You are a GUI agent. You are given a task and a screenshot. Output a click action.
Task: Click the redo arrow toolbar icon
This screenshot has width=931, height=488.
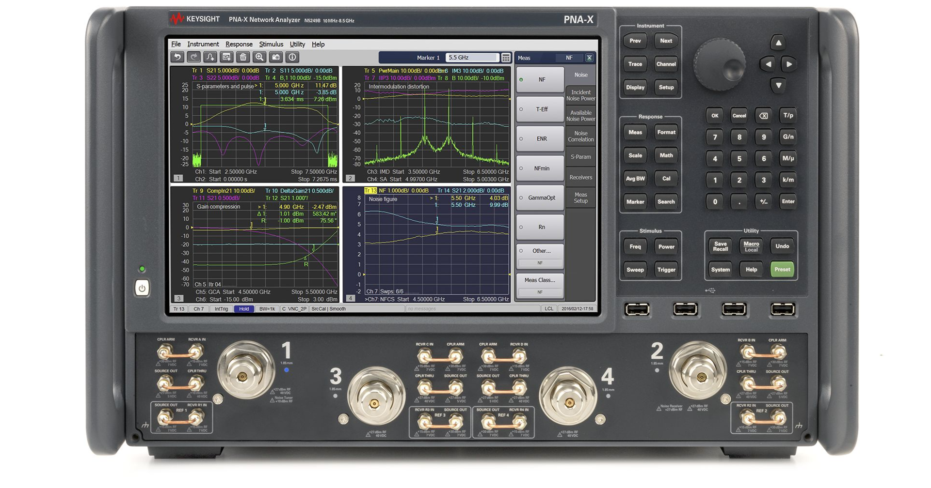coord(194,57)
